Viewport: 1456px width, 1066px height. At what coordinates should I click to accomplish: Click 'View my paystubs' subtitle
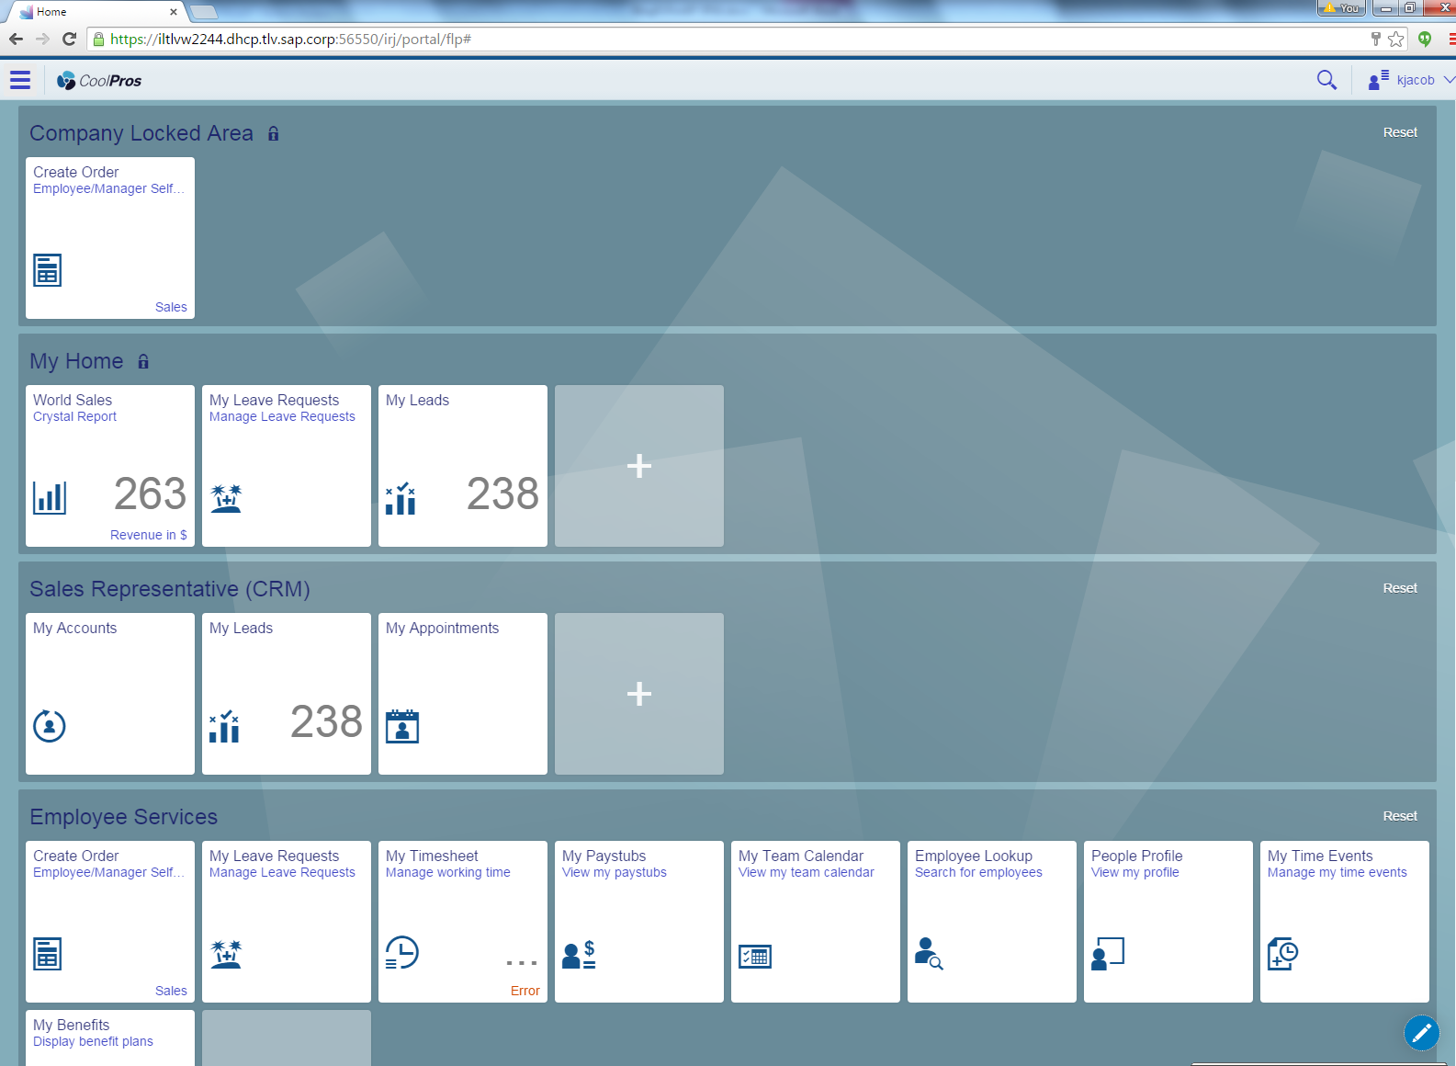click(615, 872)
